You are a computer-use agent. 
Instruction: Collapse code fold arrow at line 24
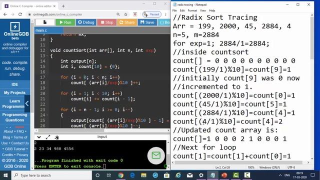point(47,115)
